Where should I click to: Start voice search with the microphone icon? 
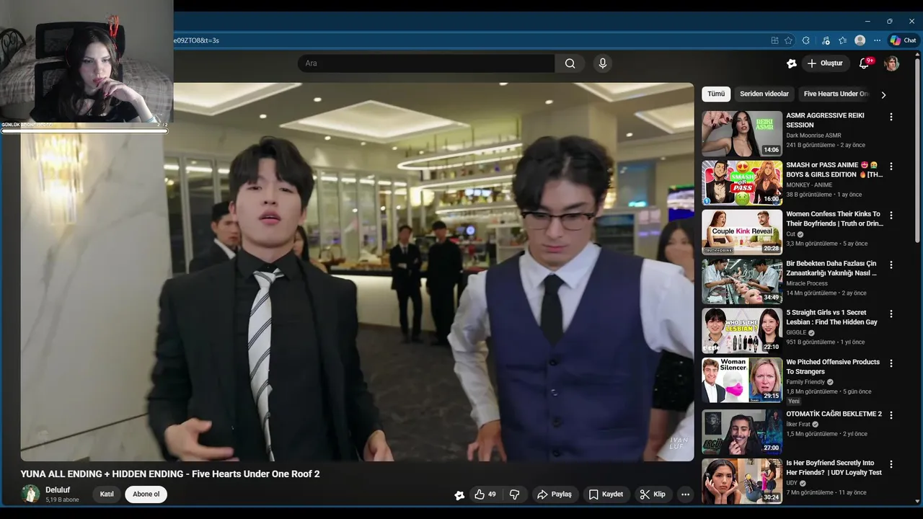point(603,63)
